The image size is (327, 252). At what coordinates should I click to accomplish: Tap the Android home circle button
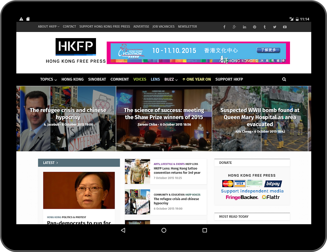tap(164, 230)
